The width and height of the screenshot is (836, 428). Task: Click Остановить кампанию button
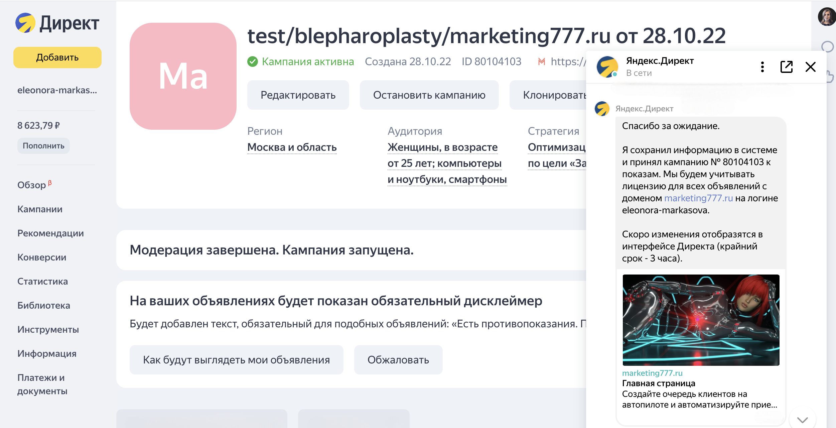[x=429, y=95]
